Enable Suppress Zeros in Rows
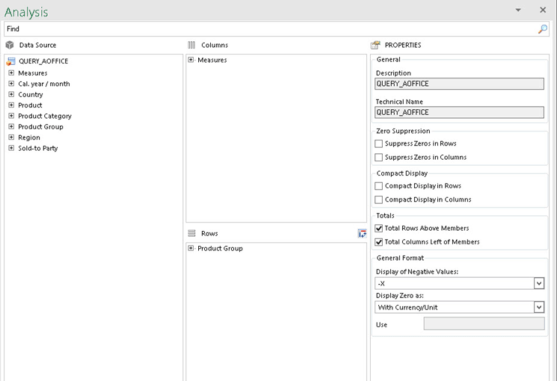557x381 pixels. pos(378,143)
